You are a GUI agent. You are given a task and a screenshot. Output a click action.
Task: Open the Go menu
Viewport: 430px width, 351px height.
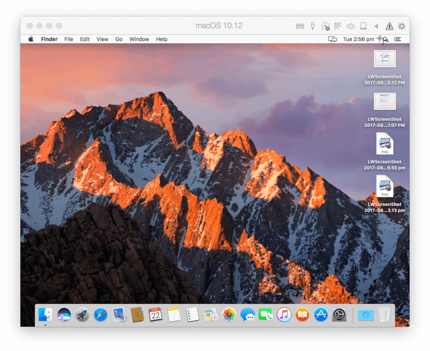pos(119,39)
